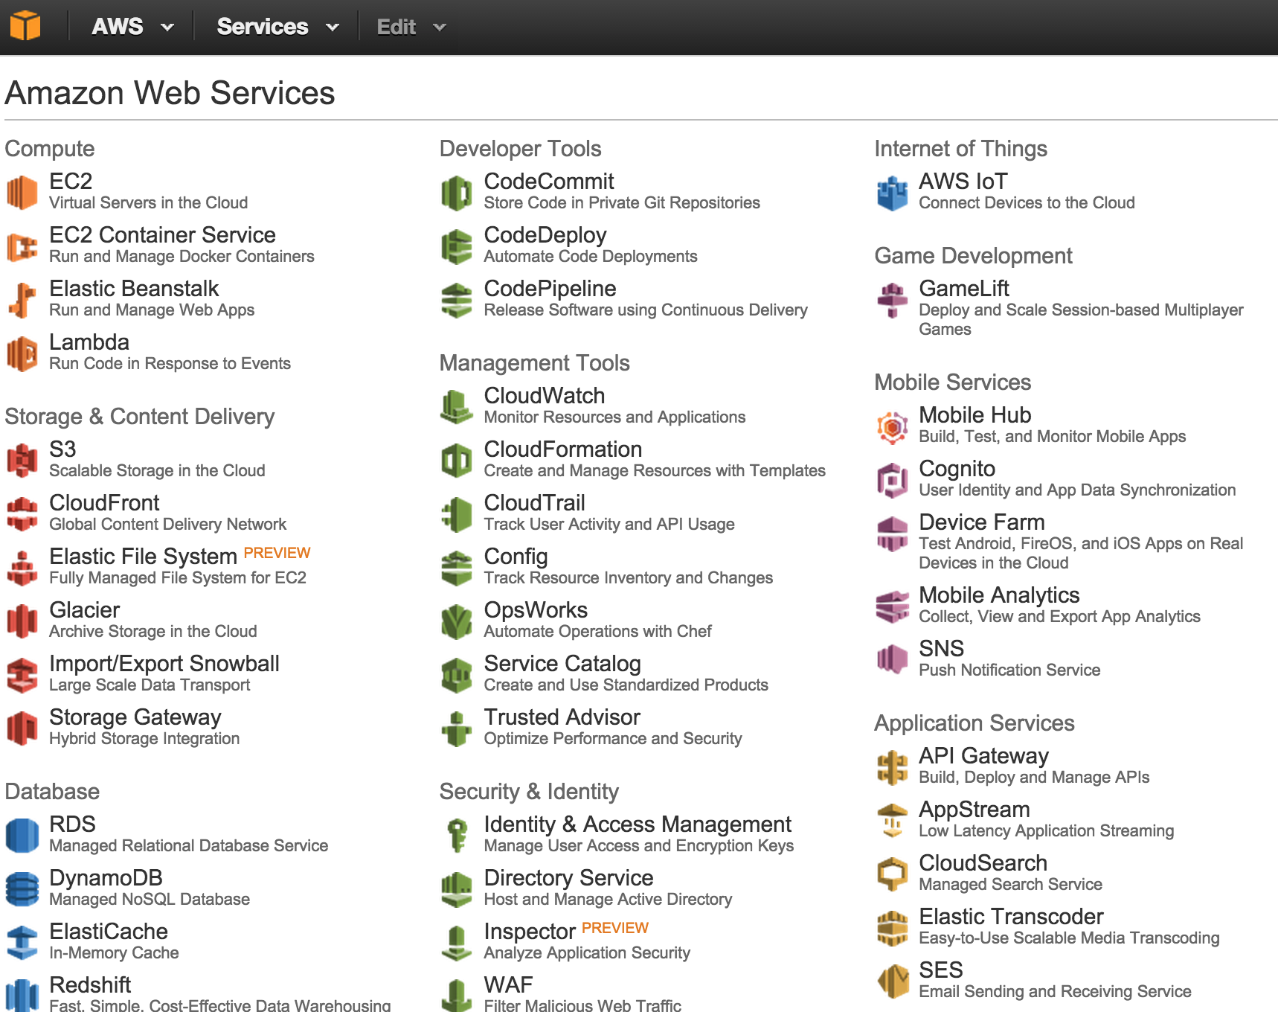Click the AppStream icon

point(892,821)
